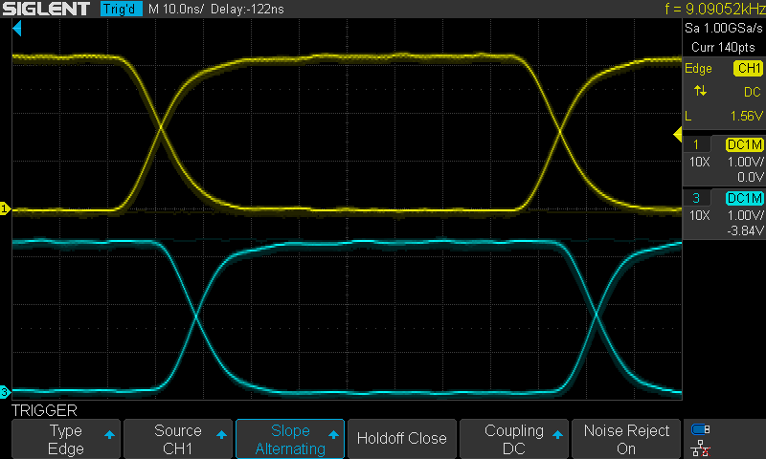
Task: Click the channel 1 10X probe label
Action: (x=699, y=162)
